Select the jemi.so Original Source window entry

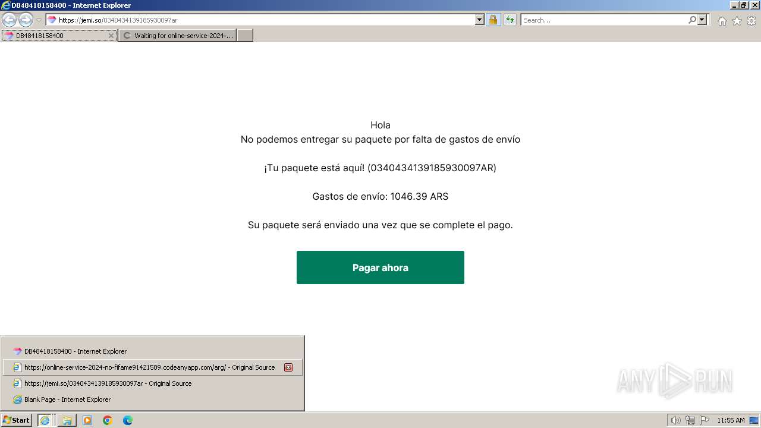pyautogui.click(x=153, y=383)
